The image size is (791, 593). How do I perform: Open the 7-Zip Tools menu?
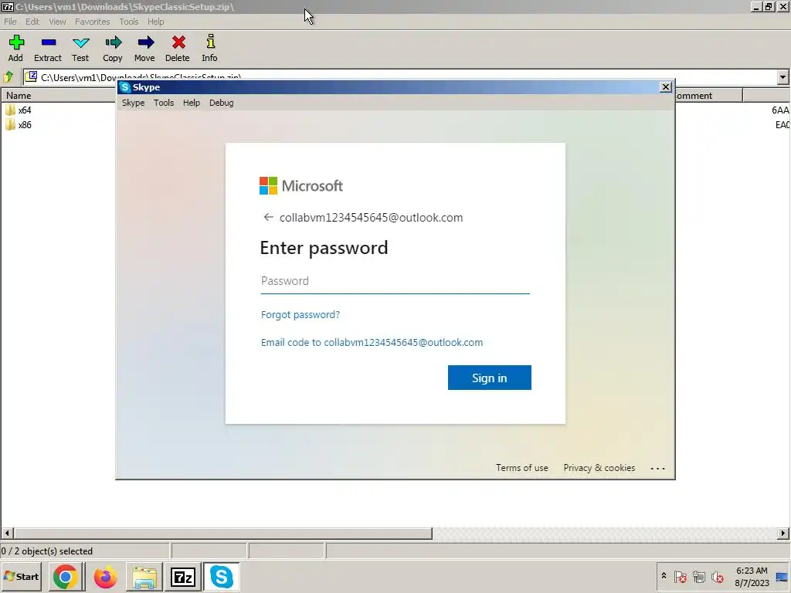129,22
